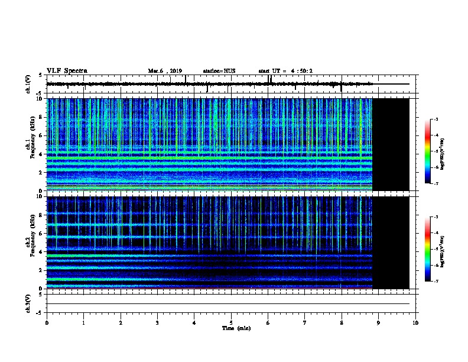Click the ch.1 color bar log(PSD) units label

coord(443,154)
